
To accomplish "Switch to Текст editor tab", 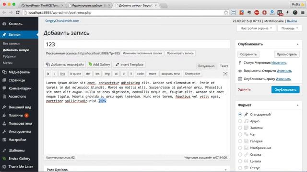I will (224, 66).
